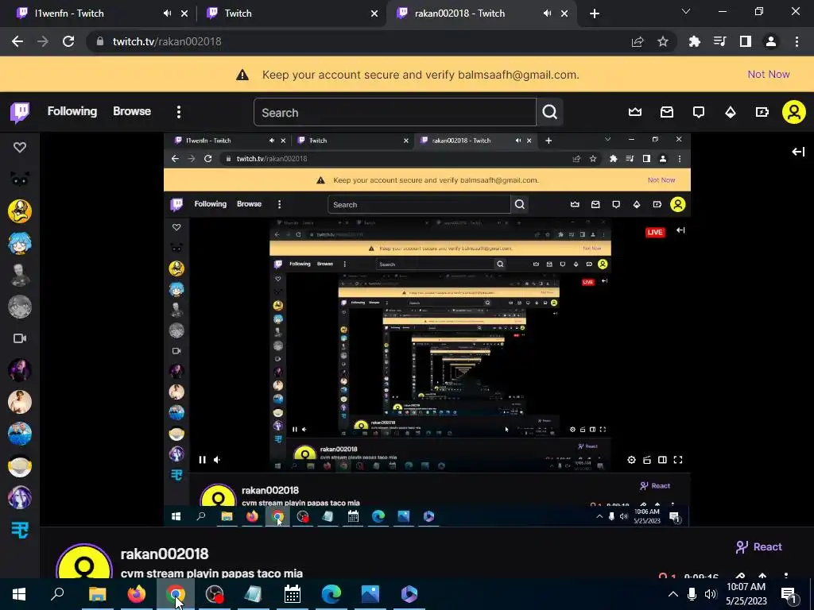Viewport: 814px width, 610px height.
Task: Open Get Bits diamond icon
Action: 731,112
